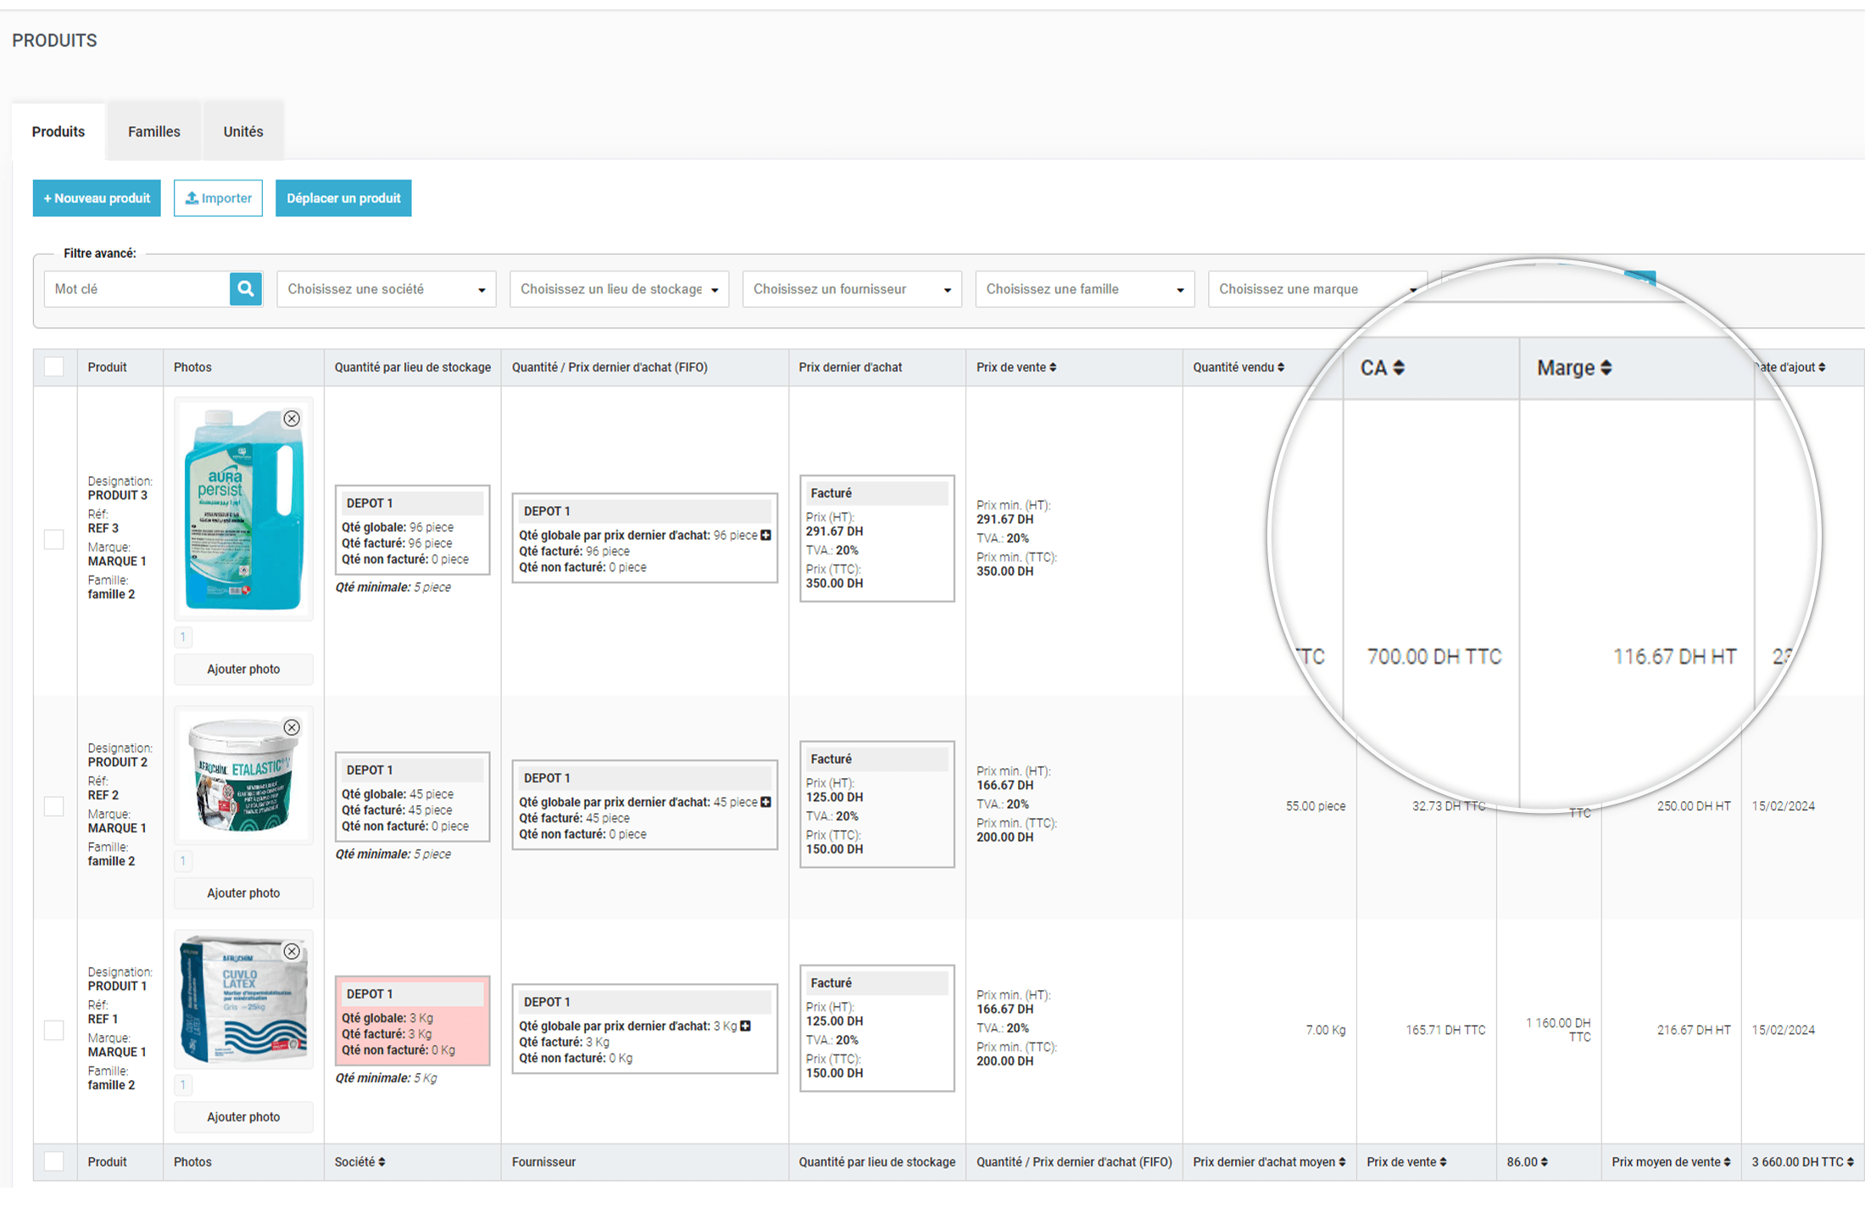Sort table by CA column

point(1383,368)
